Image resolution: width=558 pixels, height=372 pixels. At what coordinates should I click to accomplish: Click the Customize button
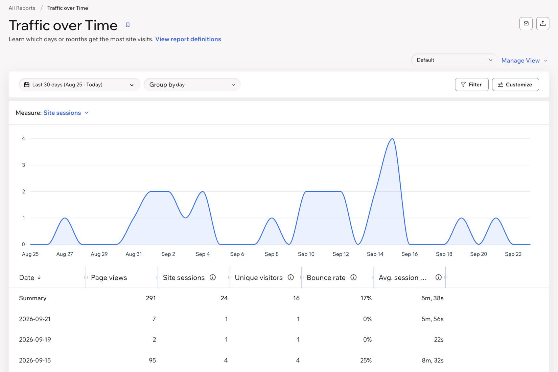(515, 85)
